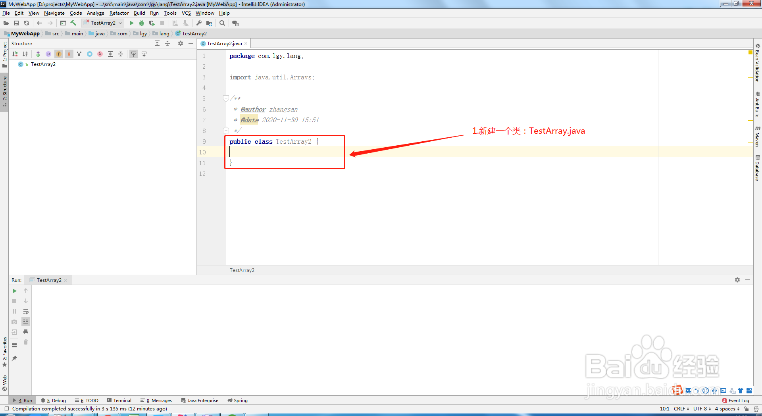Open the Database side tool window
This screenshot has width=762, height=416.
tap(758, 168)
